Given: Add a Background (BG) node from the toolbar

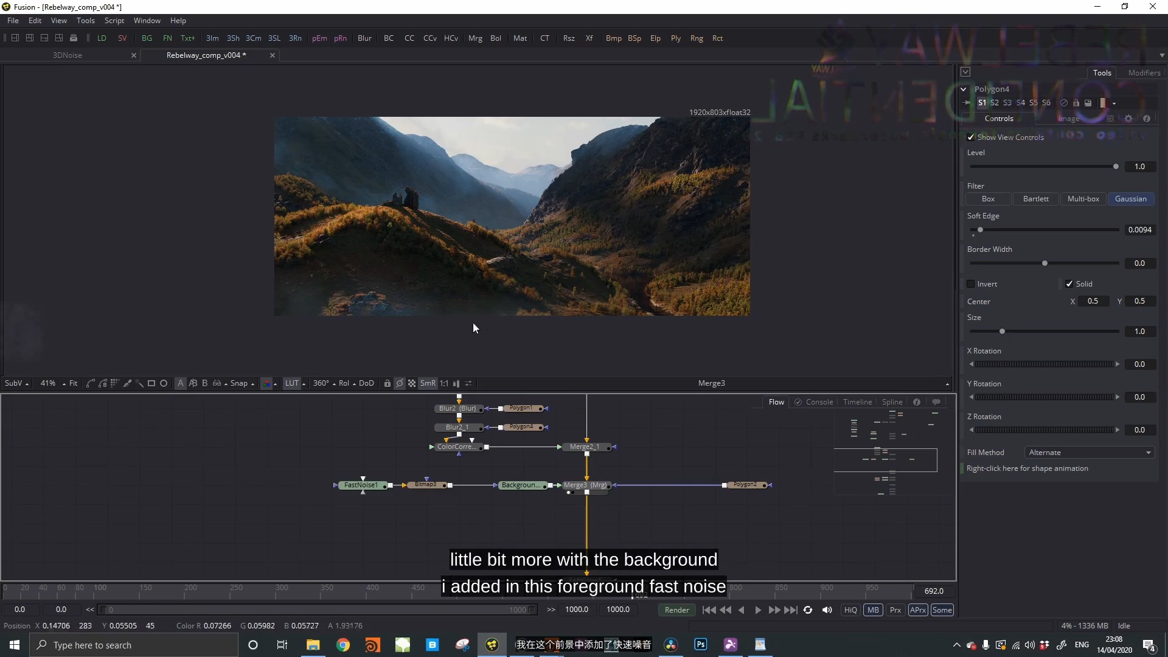Looking at the screenshot, I should click(146, 38).
